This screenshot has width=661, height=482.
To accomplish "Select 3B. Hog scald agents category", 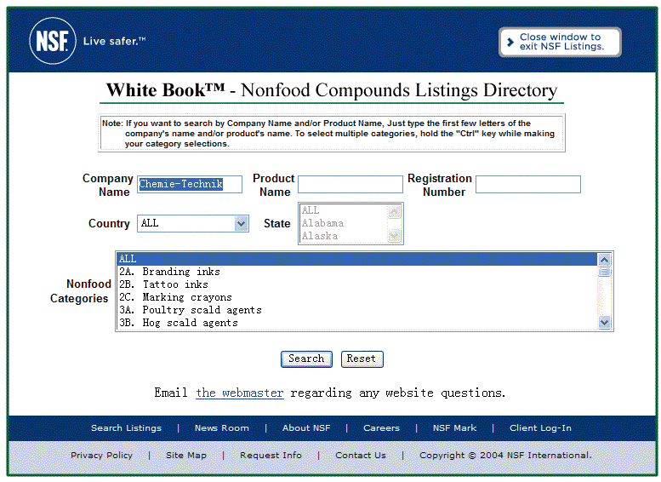I will [x=356, y=323].
